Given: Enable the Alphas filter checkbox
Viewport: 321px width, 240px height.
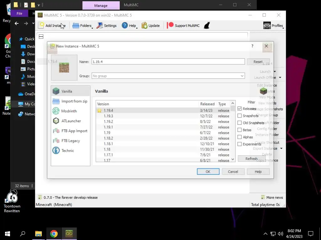Looking at the screenshot, I should coord(239,137).
